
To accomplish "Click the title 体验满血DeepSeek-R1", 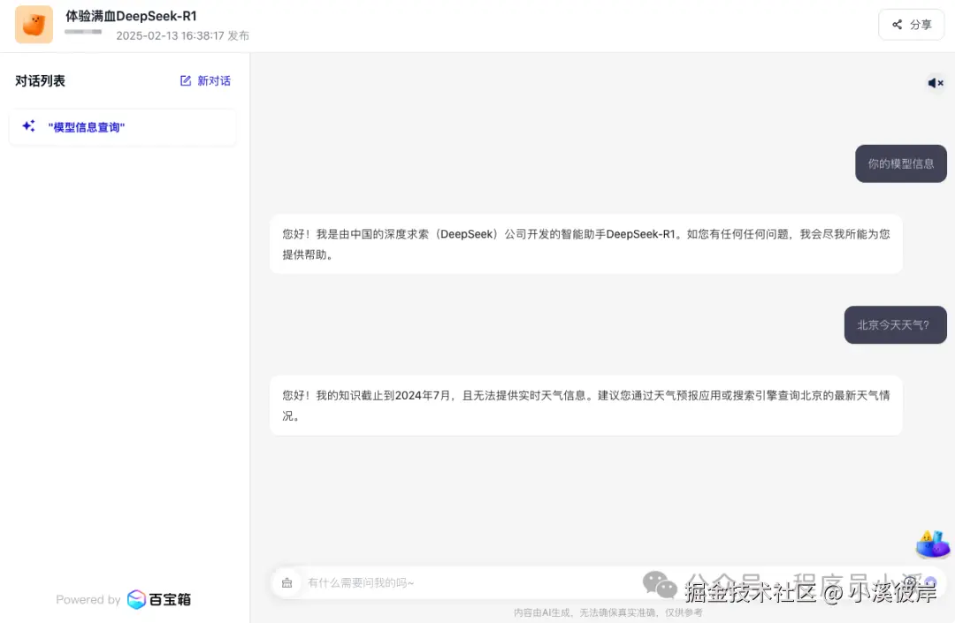I will pyautogui.click(x=130, y=15).
